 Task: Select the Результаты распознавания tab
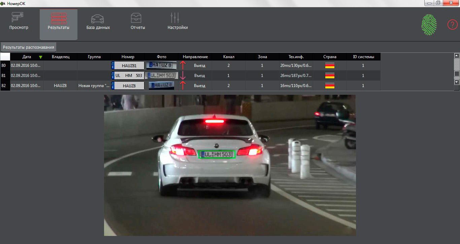[29, 47]
